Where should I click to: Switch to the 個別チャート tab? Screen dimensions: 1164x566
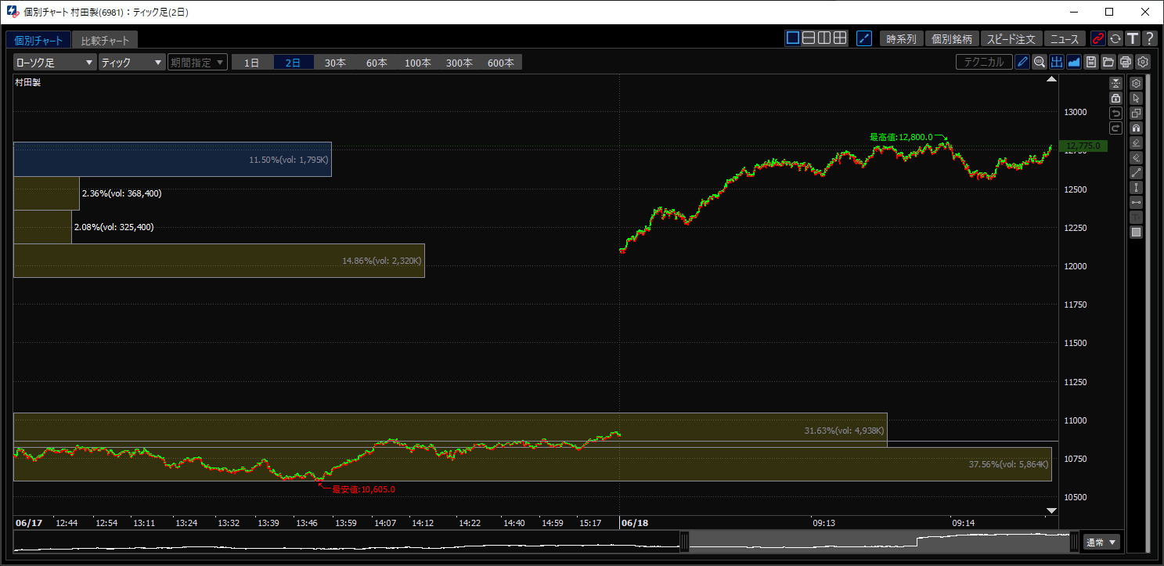coord(38,40)
